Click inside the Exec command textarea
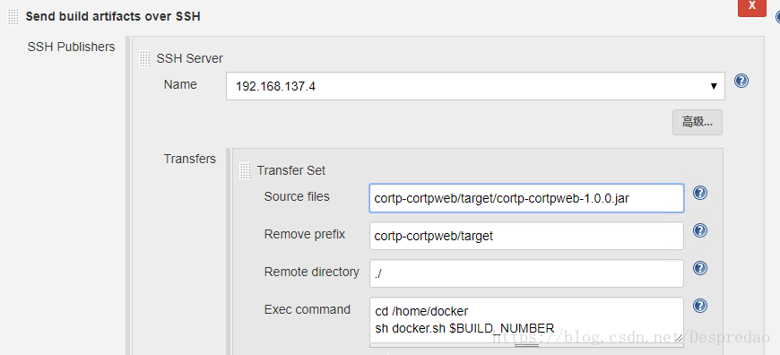This screenshot has height=355, width=780. point(526,320)
